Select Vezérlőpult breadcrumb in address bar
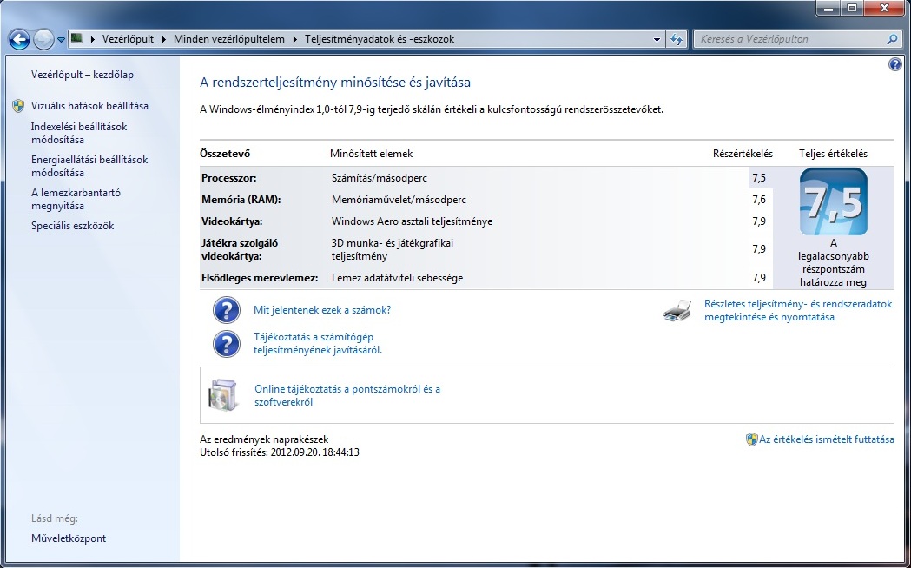 click(x=128, y=39)
